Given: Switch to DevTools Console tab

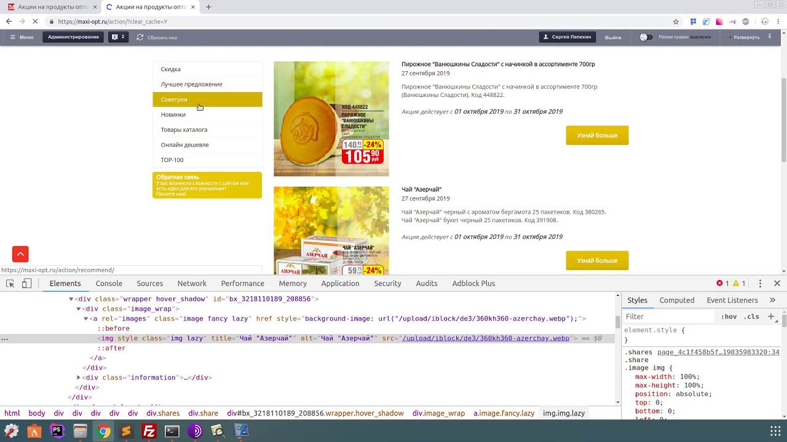Looking at the screenshot, I should coord(109,283).
